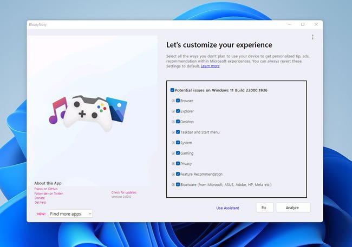
Task: Toggle the Gaming checkbox
Action: coord(178,153)
